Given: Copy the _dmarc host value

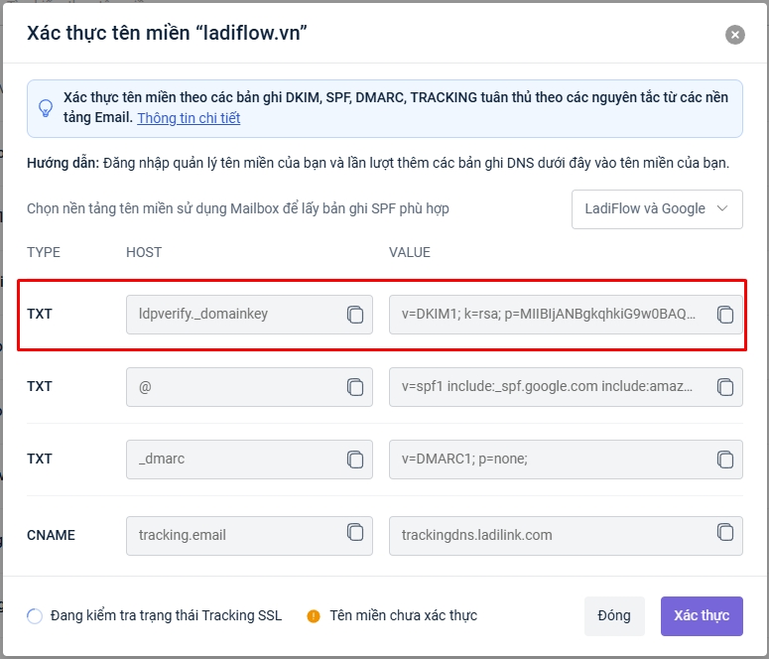Looking at the screenshot, I should coord(355,460).
